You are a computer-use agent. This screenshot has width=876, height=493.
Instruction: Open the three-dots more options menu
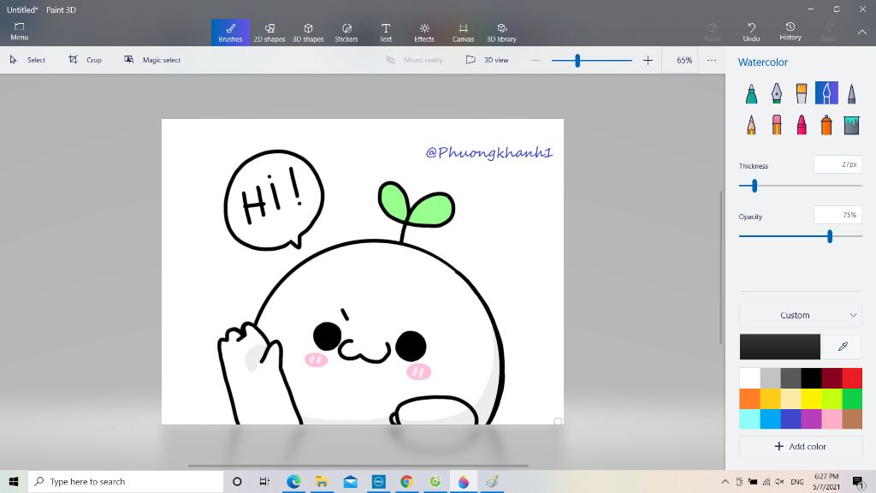point(711,60)
